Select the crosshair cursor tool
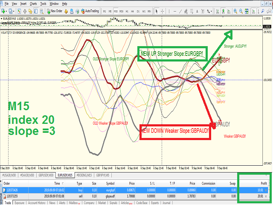Viewport: 273px width, 205px height. 162,12
